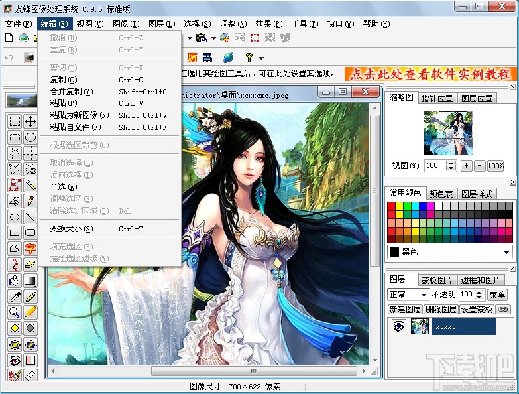Viewport: 519px width, 394px height.
Task: Select the magnifier zoom tool
Action: pyautogui.click(x=15, y=312)
